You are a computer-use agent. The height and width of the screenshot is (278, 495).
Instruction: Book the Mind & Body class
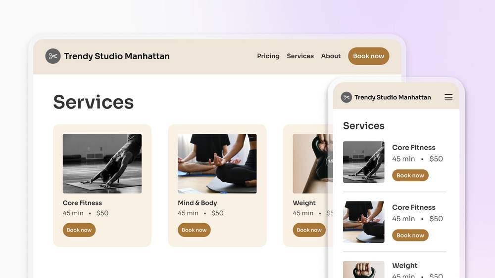click(x=194, y=230)
